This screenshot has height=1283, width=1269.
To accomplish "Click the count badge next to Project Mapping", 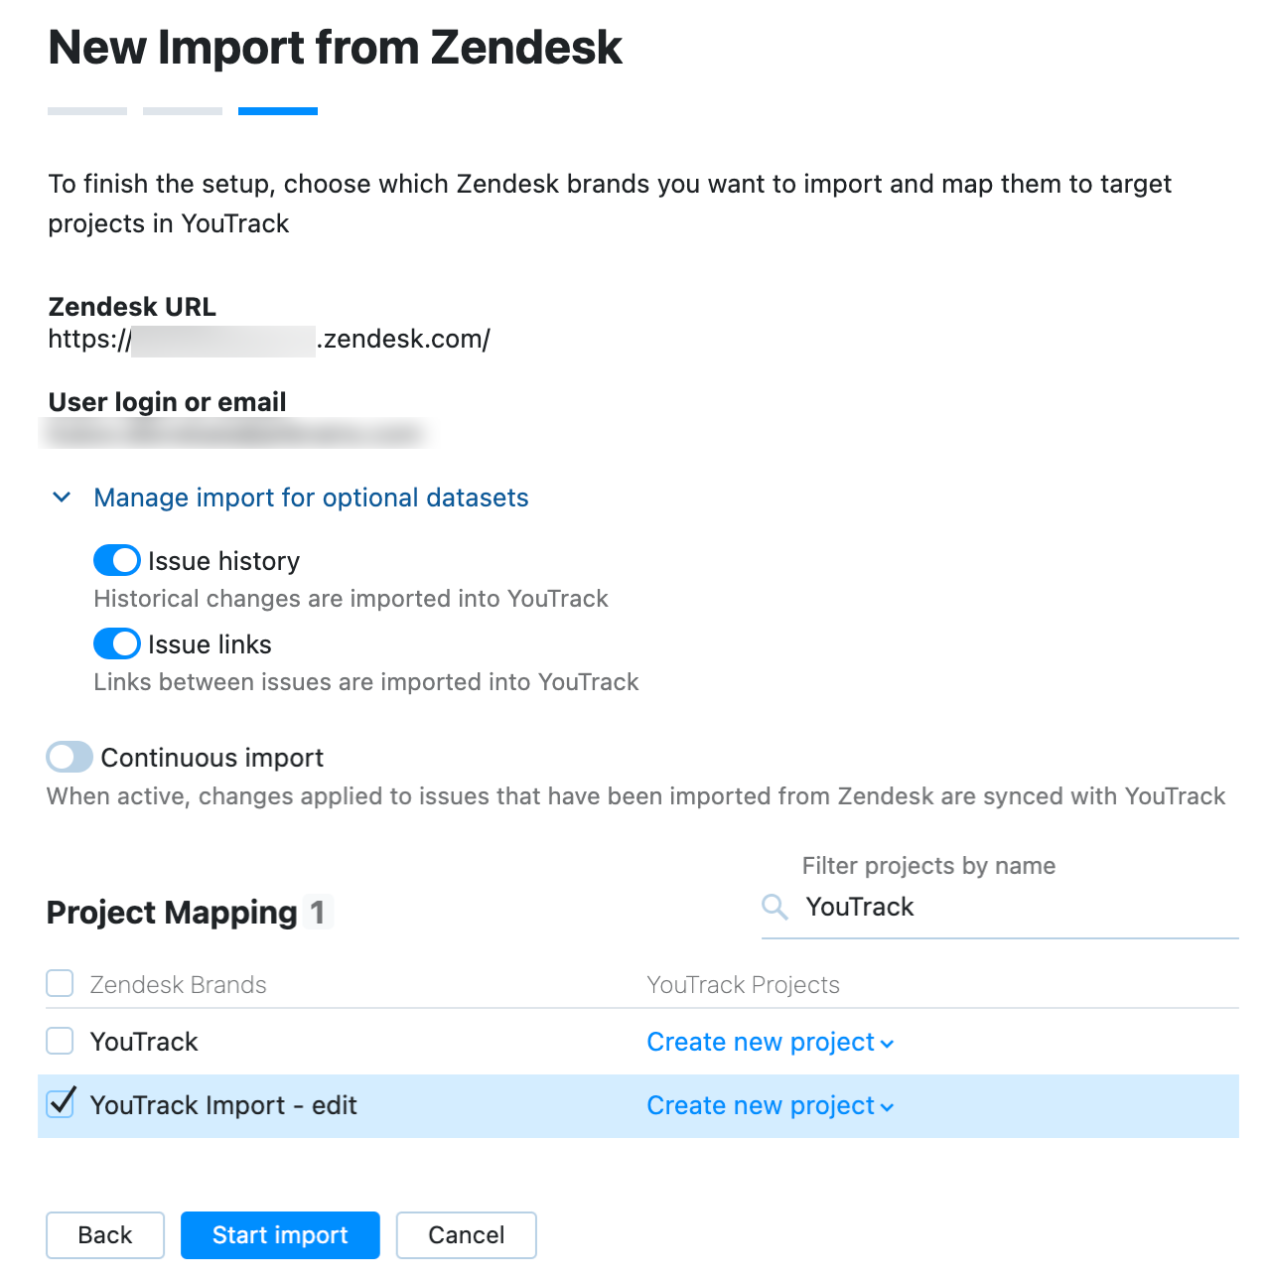I will click(318, 912).
